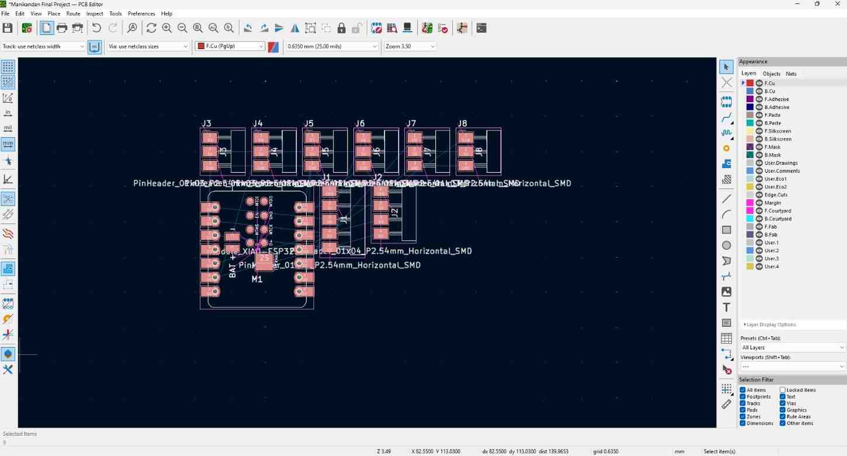
Task: Pick the Draw Rectangle tool
Action: click(x=727, y=230)
